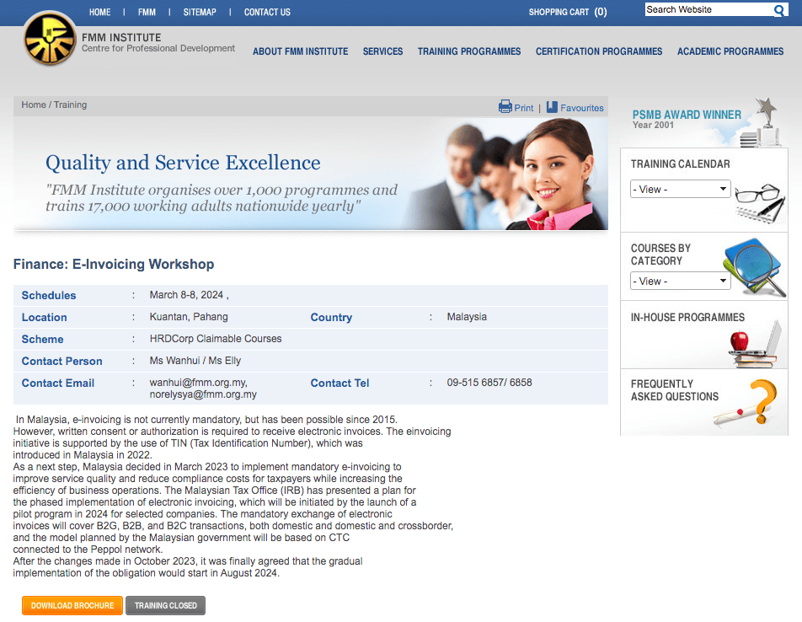Click the 'Ms Wanhui / Ms Elly' contact value
Screen dimensions: 802x622
pyautogui.click(x=195, y=361)
